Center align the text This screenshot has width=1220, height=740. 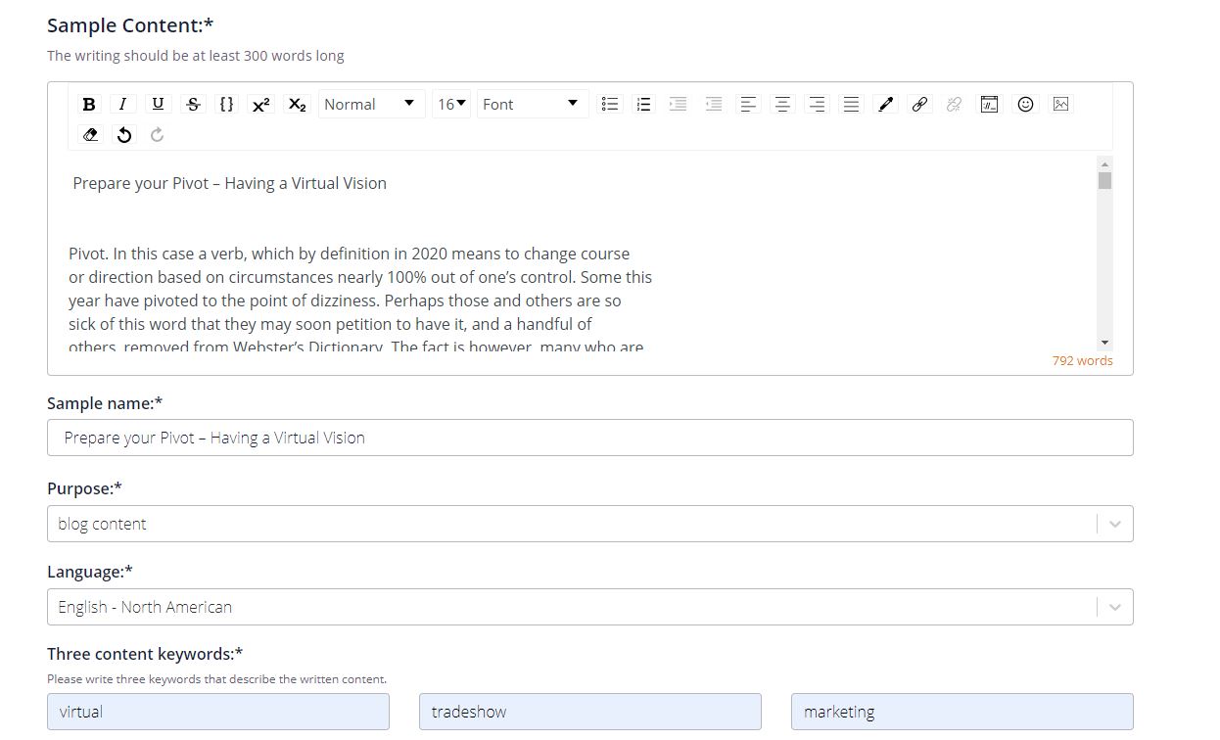(x=782, y=104)
